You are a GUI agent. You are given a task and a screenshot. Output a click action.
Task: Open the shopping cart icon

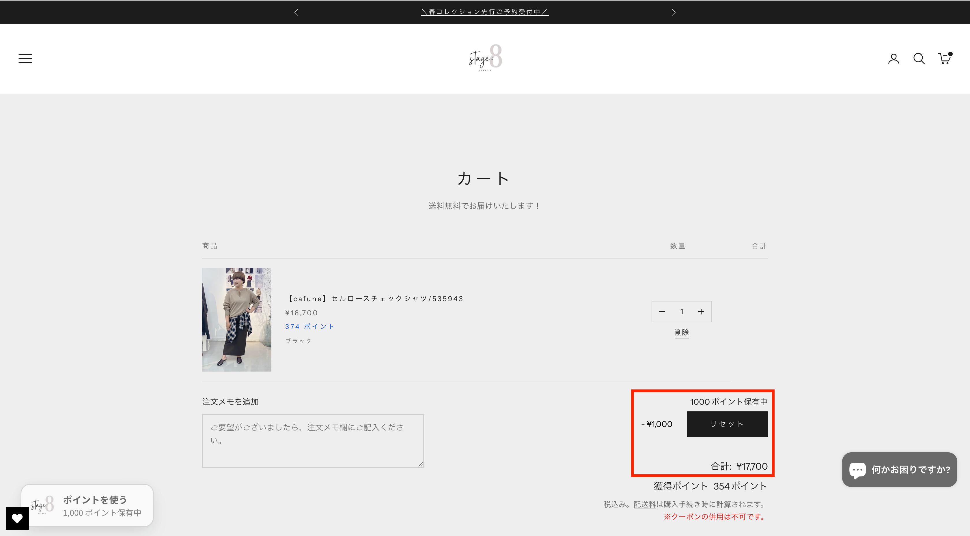944,58
